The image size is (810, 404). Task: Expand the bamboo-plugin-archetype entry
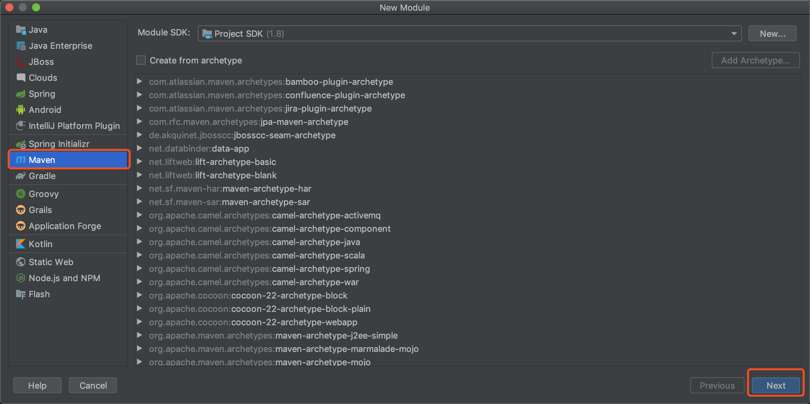point(140,81)
